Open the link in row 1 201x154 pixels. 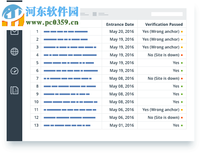point(66,32)
